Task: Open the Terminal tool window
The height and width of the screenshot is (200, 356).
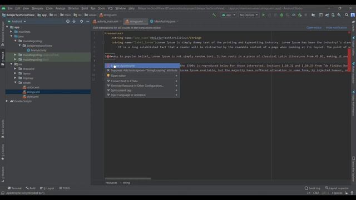Action: pyautogui.click(x=14, y=188)
